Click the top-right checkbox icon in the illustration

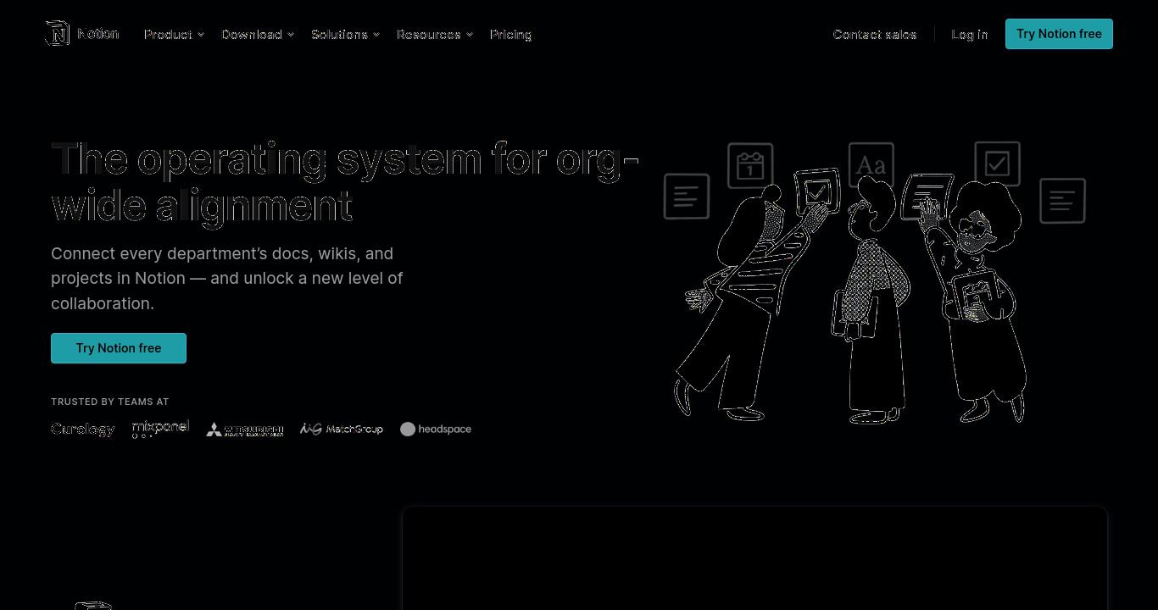coord(997,164)
